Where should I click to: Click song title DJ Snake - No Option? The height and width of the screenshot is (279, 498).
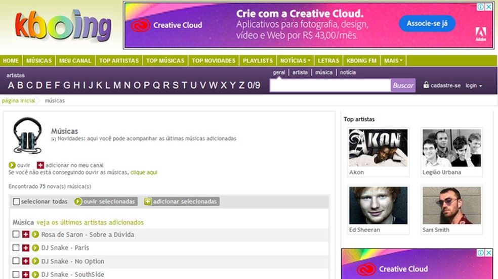coord(73,261)
